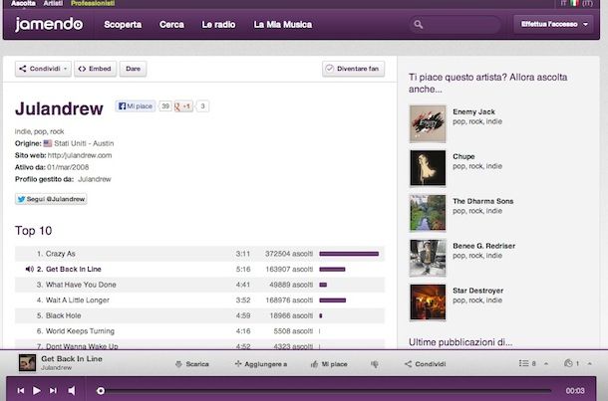
Task: Follow @Julandrew on Twitter
Action: coord(51,199)
